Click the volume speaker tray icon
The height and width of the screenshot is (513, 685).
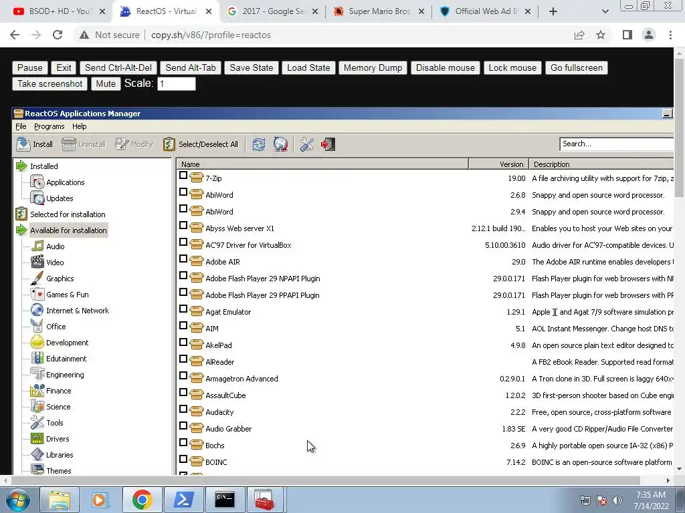[617, 500]
